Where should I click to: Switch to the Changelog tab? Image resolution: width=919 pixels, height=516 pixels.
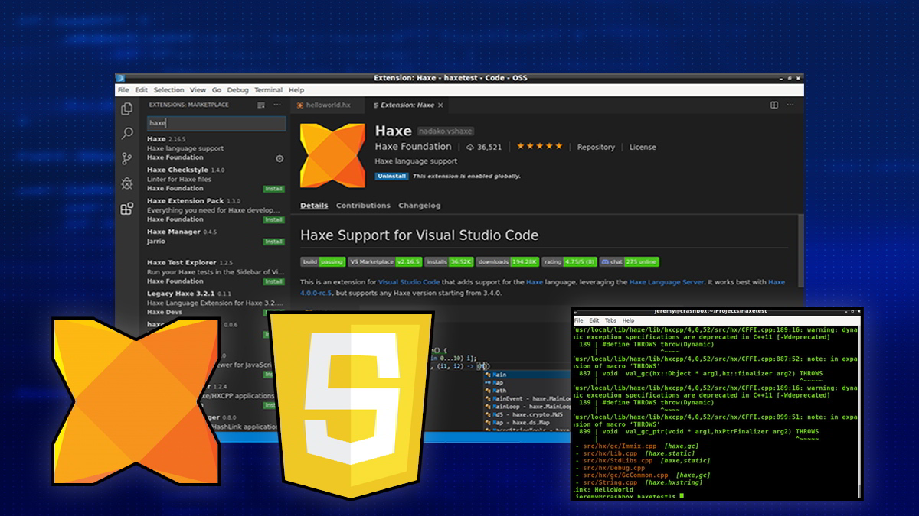pos(419,206)
